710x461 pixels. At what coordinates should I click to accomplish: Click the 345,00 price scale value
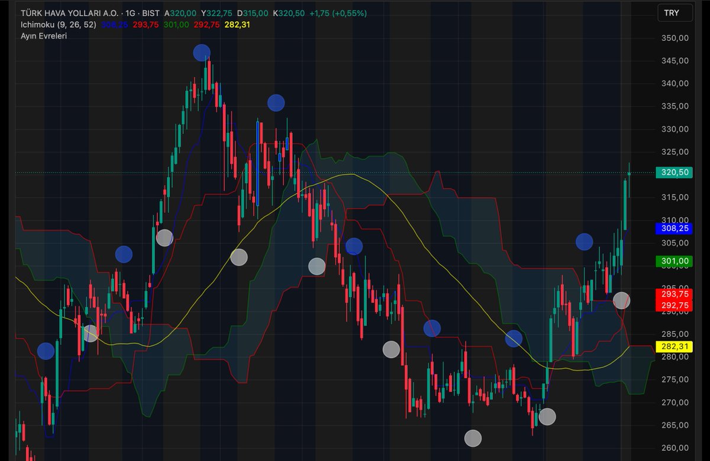pyautogui.click(x=676, y=60)
